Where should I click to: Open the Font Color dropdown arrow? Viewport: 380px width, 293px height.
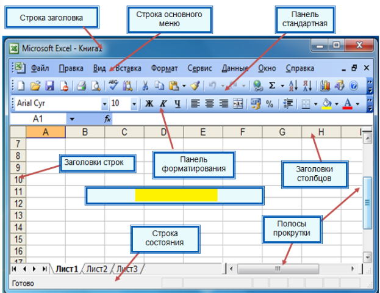point(357,104)
